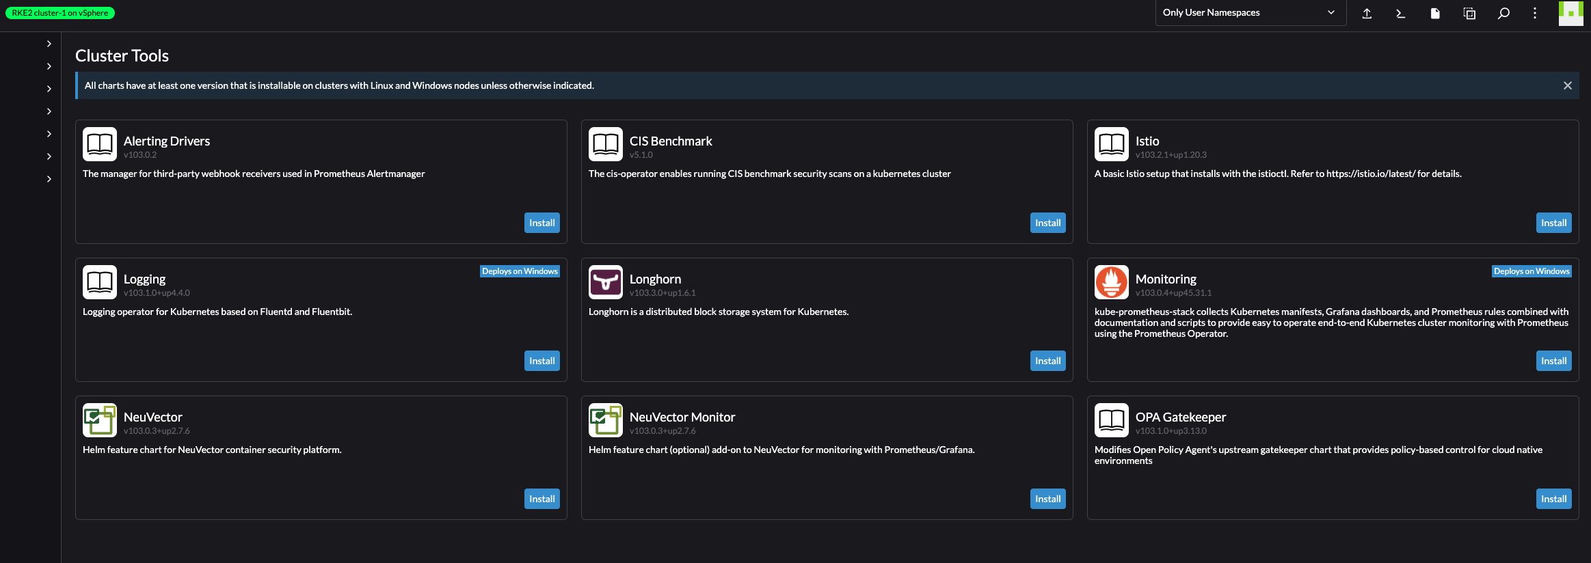Expand the topmost sidebar chevron

point(49,44)
